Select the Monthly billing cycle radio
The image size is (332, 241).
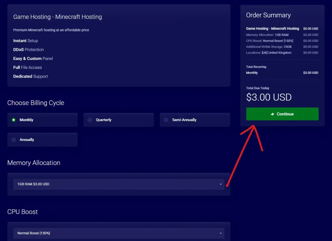[x=14, y=120]
